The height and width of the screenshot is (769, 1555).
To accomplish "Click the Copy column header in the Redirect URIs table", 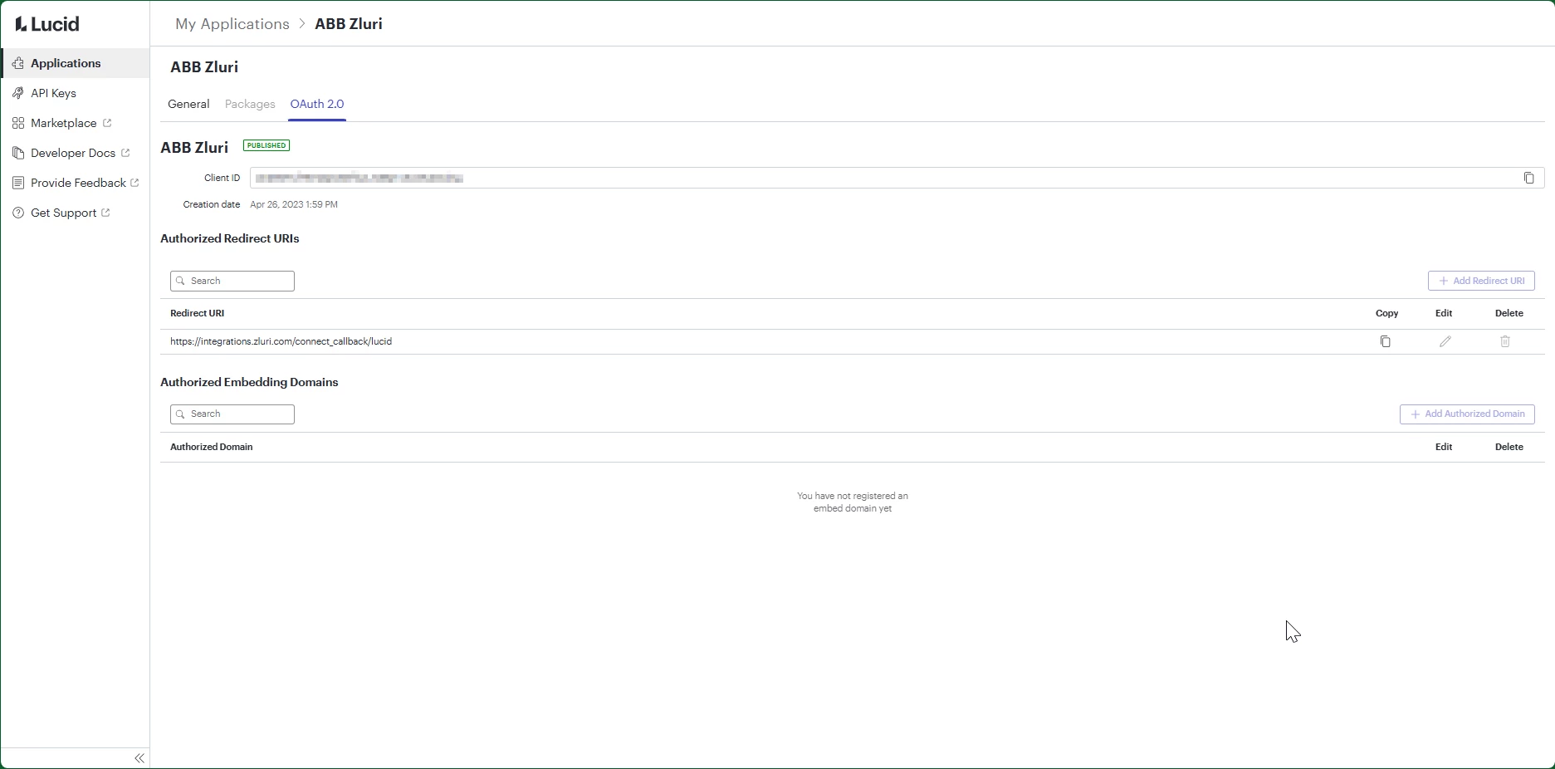I will [1387, 313].
